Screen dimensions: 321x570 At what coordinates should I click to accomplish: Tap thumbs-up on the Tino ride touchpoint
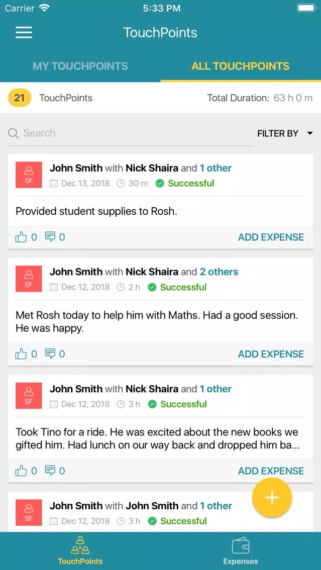coord(21,471)
